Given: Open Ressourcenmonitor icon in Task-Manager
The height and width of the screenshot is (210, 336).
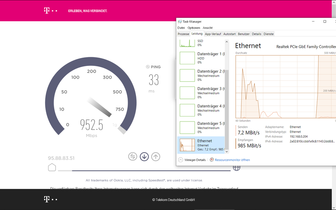Looking at the screenshot, I should [212, 160].
